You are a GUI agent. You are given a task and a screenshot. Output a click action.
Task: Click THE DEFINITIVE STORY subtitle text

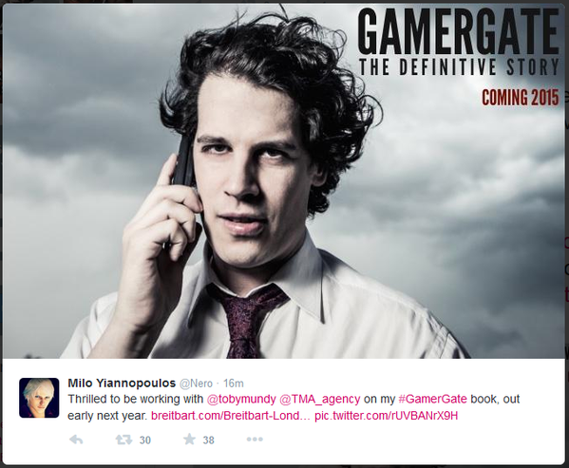click(459, 66)
